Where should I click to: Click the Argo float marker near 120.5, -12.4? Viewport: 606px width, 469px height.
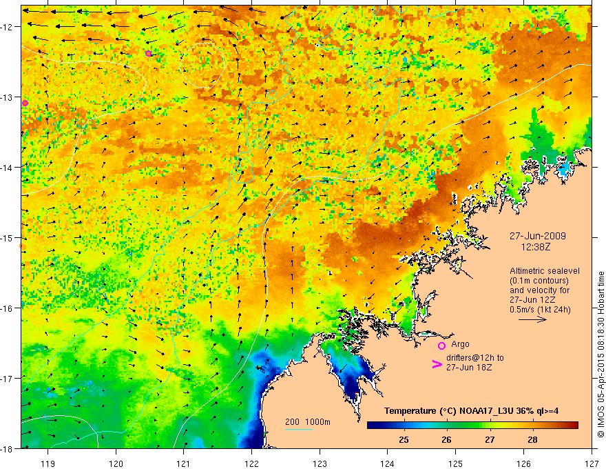(x=149, y=53)
